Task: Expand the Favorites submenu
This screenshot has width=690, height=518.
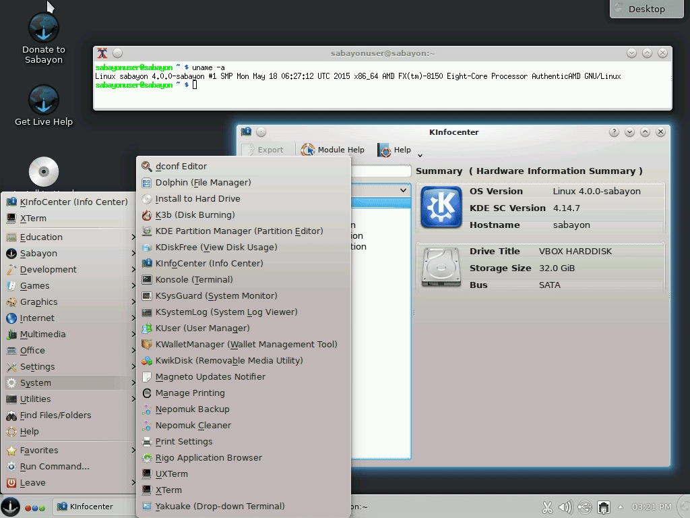Action: click(x=70, y=451)
